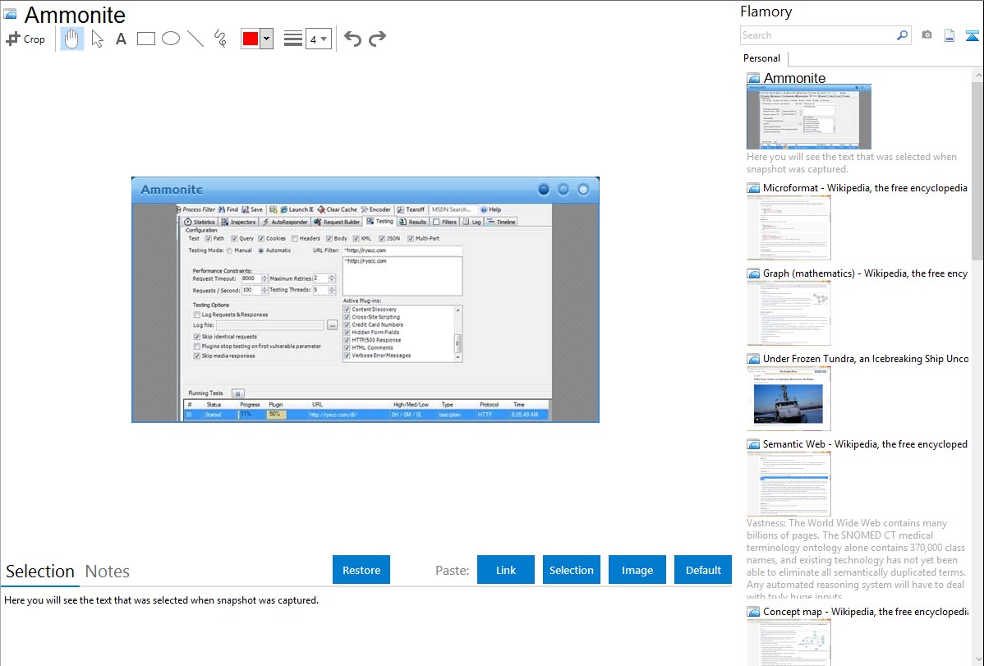Click the Semantic Web entry's snapshot icon
The image size is (984, 666).
coord(753,443)
